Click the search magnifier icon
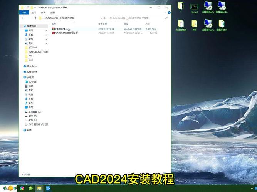This screenshot has width=257, height=192. [166, 18]
